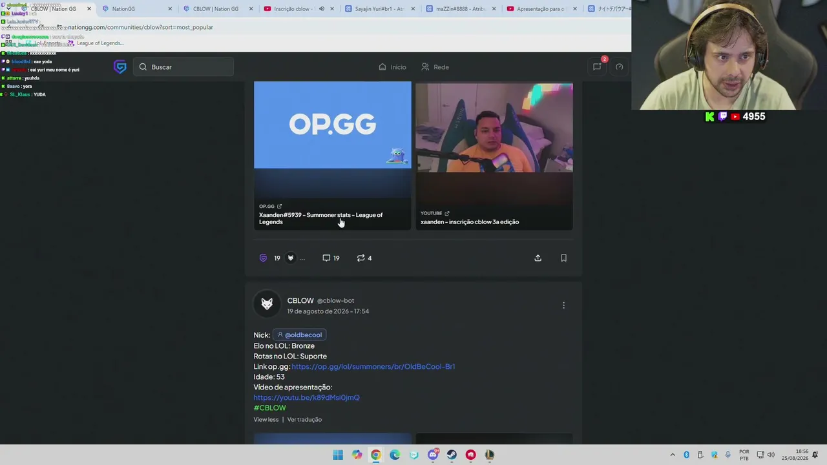Open the Rede section
The width and height of the screenshot is (827, 465).
435,67
